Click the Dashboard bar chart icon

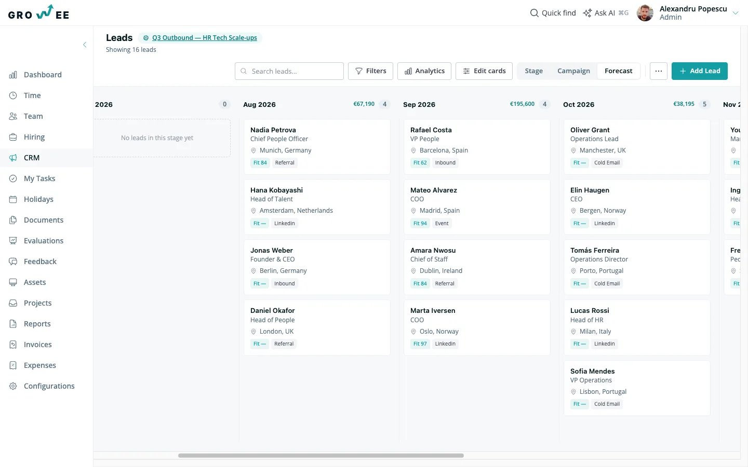(13, 75)
